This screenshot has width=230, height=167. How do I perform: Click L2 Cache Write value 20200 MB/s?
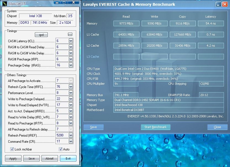coord(154,46)
